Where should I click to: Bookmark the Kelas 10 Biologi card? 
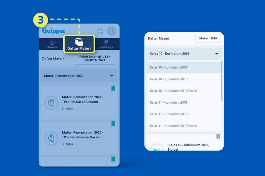[218, 136]
